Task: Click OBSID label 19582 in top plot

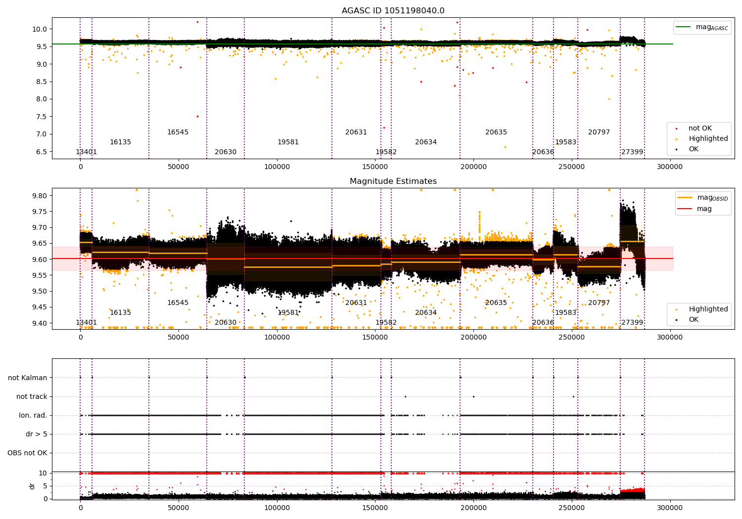Action: (x=386, y=152)
